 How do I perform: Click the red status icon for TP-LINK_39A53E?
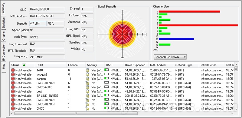(x=13, y=96)
